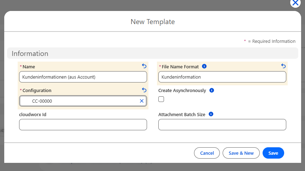Click into the File Name Format input
Image resolution: width=305 pixels, height=171 pixels.
pos(222,77)
